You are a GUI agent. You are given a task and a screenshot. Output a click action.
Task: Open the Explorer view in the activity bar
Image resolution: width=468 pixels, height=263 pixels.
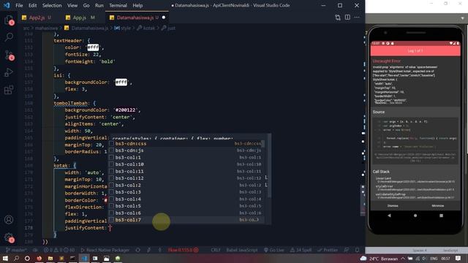[9, 20]
